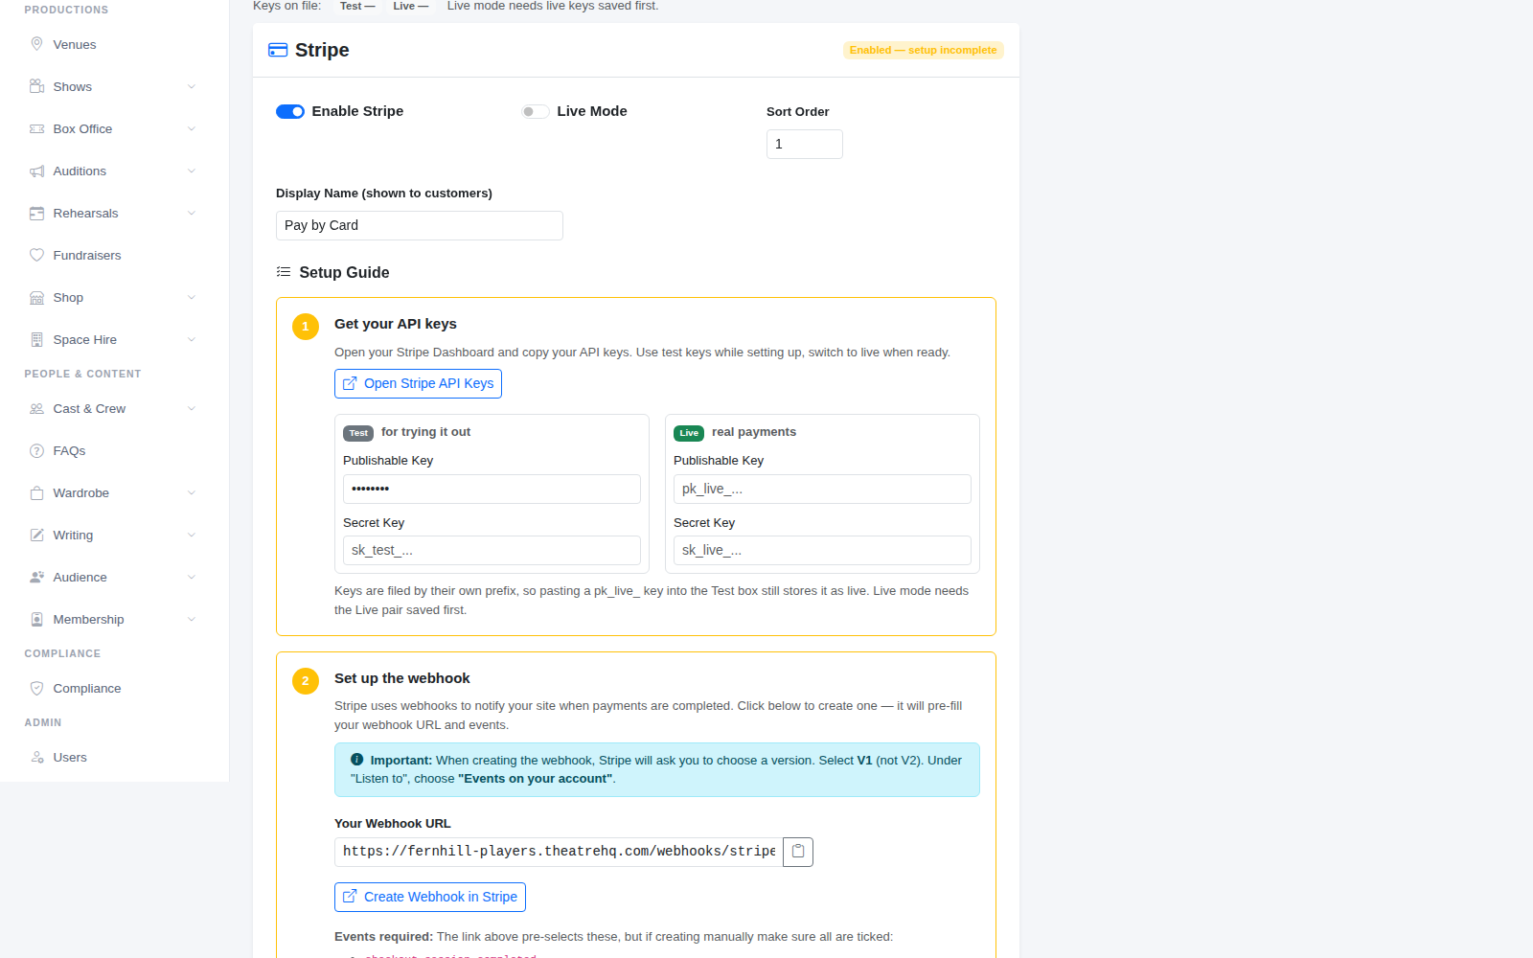The height and width of the screenshot is (958, 1533).
Task: Click the Space Hire building icon
Action: pos(36,339)
